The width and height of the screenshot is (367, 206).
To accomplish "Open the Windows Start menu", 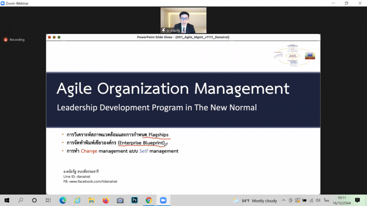I will coord(7,201).
